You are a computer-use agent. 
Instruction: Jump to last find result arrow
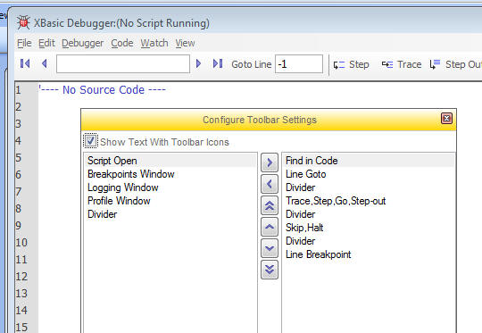(x=218, y=63)
